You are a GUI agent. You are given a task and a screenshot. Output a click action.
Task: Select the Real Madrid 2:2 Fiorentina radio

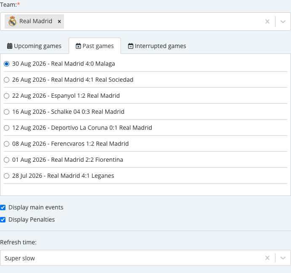click(6, 160)
